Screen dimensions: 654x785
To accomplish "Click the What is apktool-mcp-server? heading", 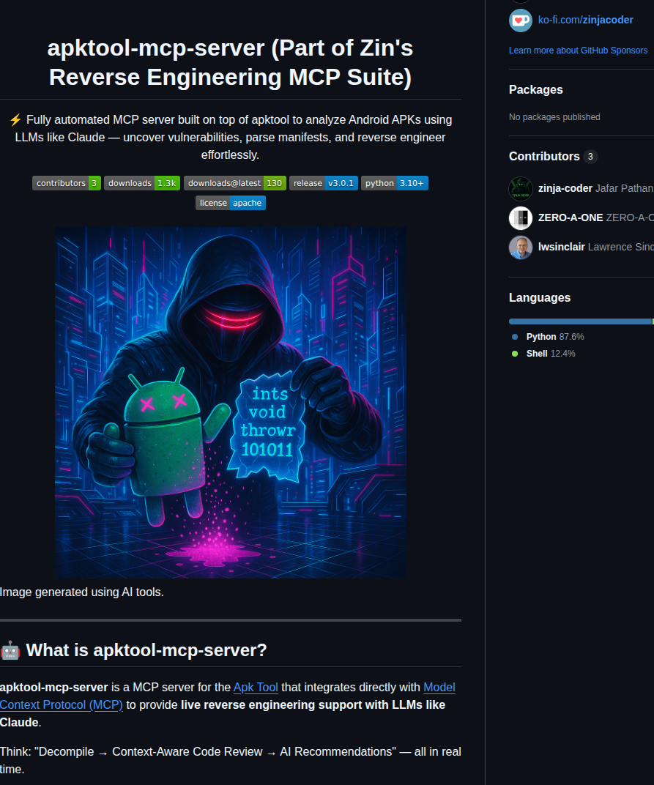I will 146,650.
